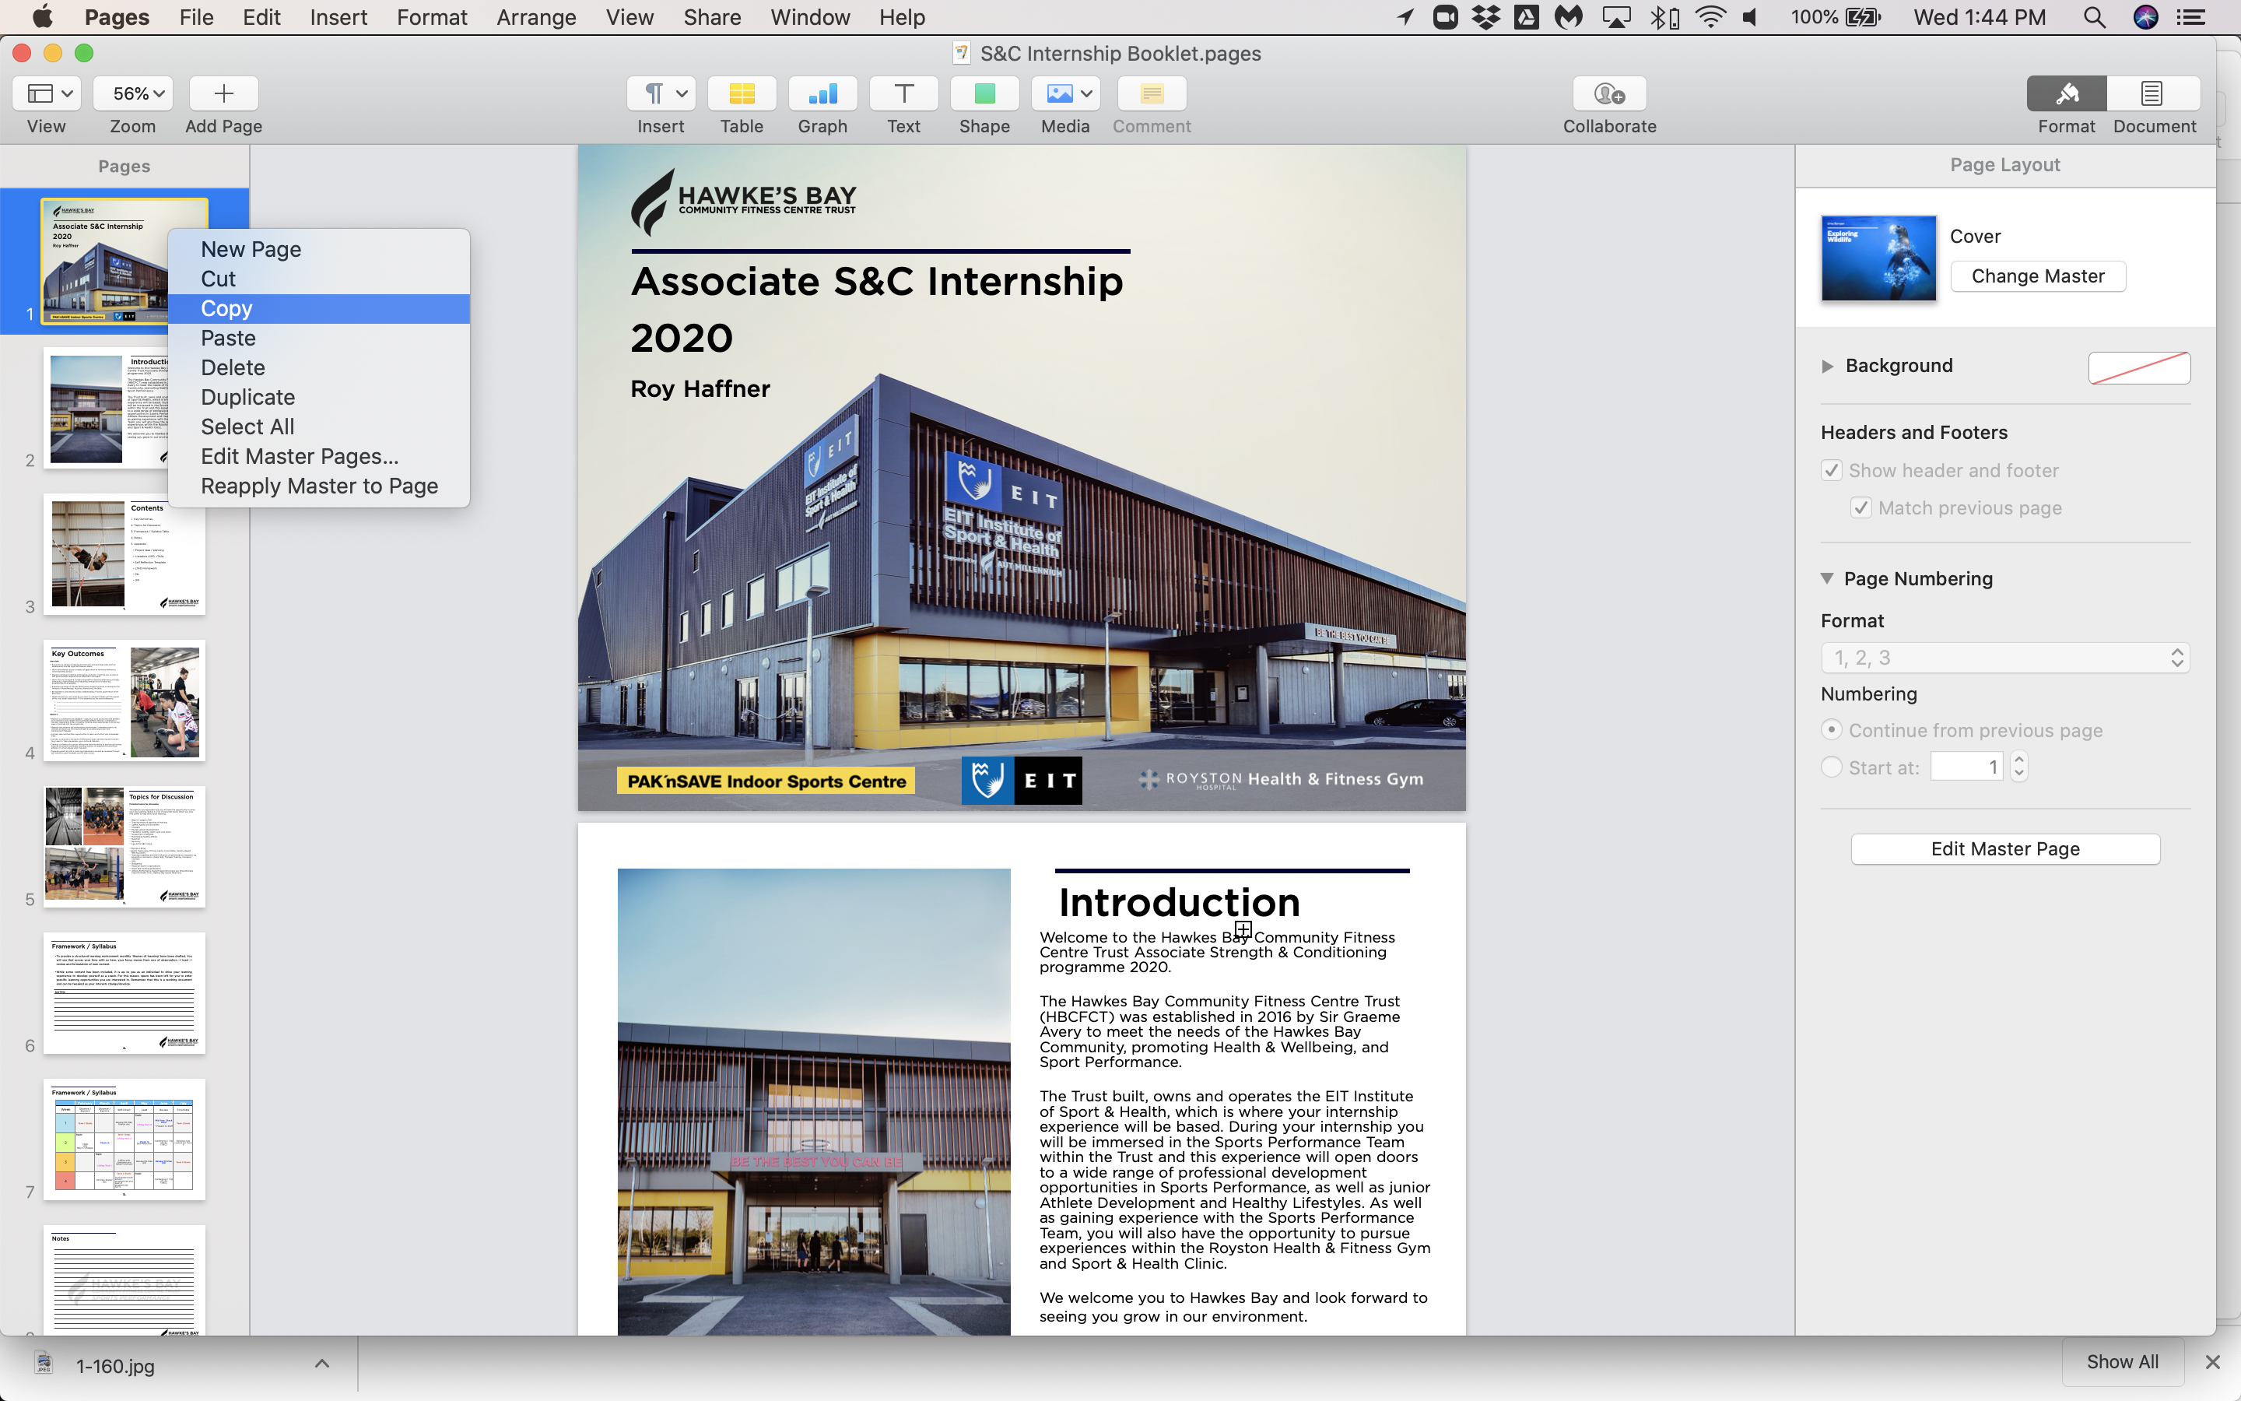Click the Format paintbrush icon
The width and height of the screenshot is (2241, 1401).
2066,93
